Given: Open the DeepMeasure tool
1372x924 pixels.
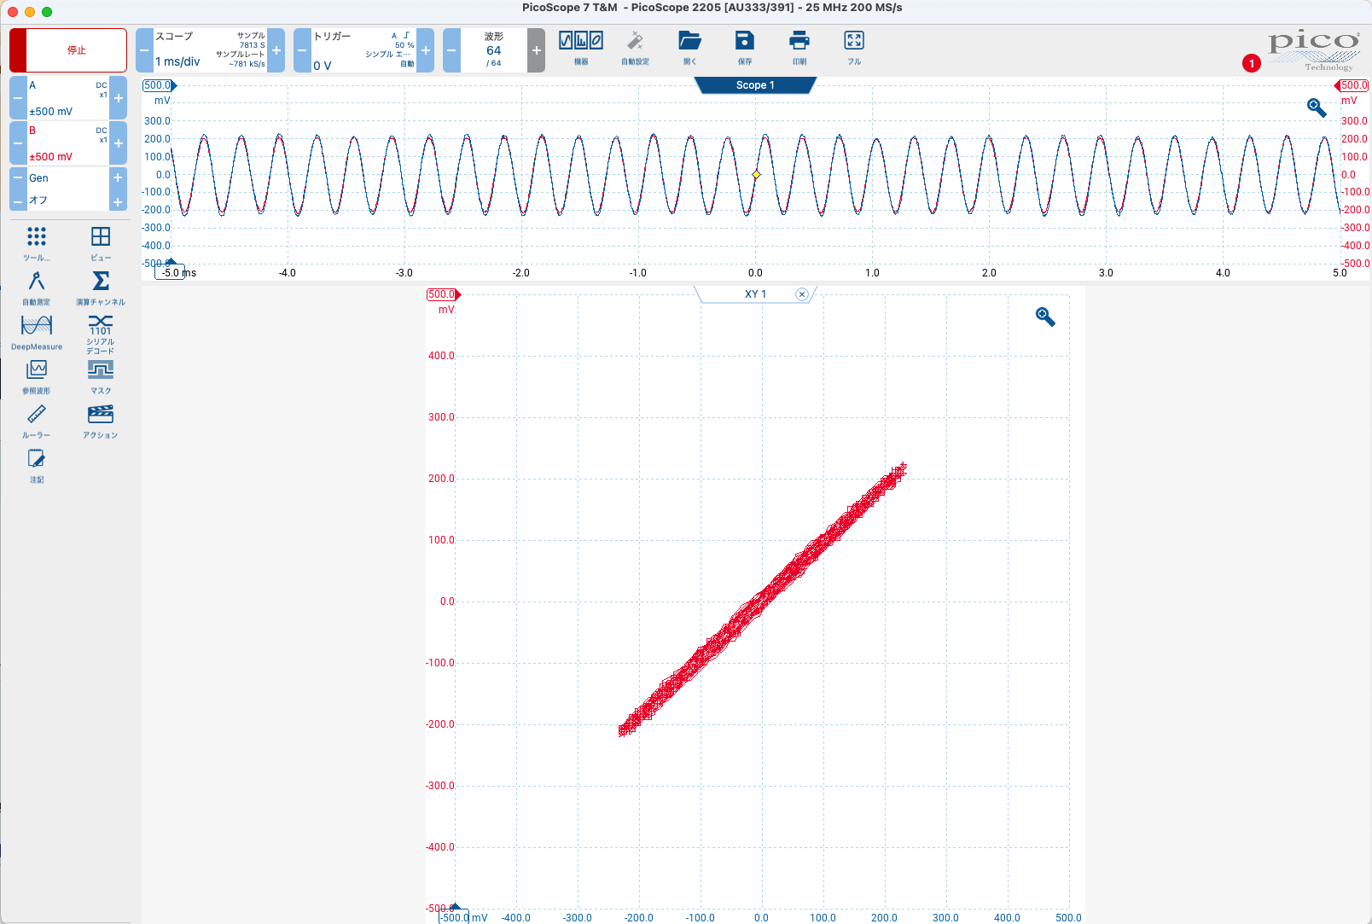Looking at the screenshot, I should point(37,331).
